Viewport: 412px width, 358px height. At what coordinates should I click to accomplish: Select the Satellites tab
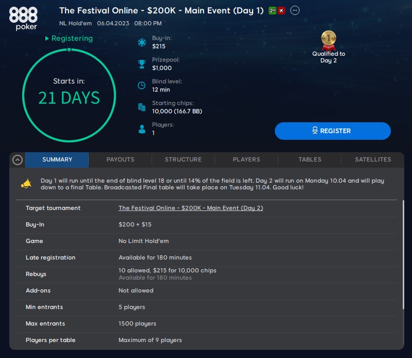373,159
